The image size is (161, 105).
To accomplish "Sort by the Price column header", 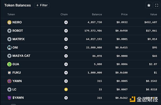I will tap(124, 15).
